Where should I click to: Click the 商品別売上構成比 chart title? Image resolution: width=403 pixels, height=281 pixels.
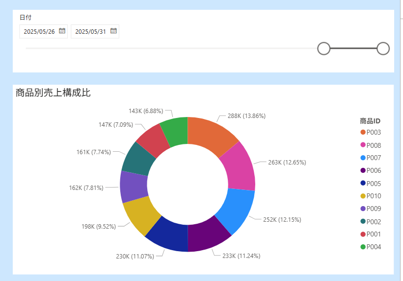[53, 93]
